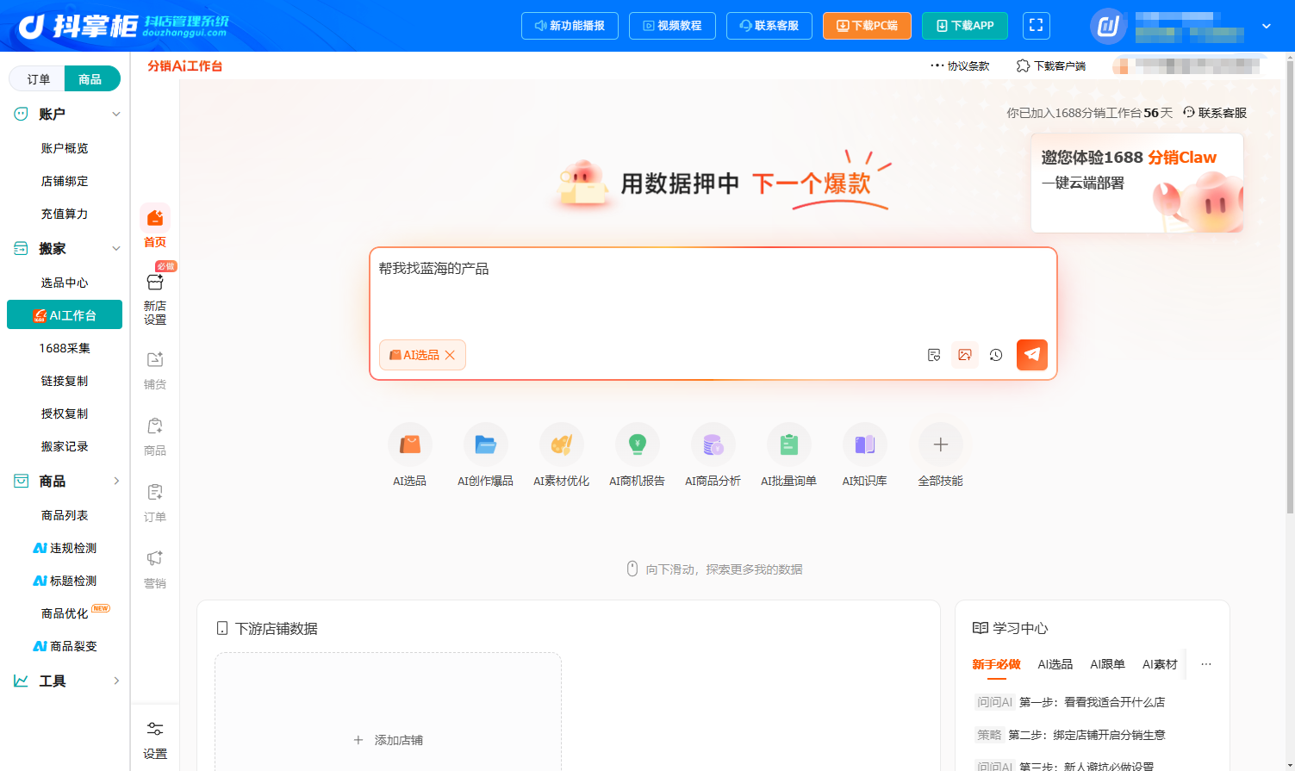Launch the AI商品分析 skill icon
The width and height of the screenshot is (1295, 771).
pyautogui.click(x=713, y=445)
